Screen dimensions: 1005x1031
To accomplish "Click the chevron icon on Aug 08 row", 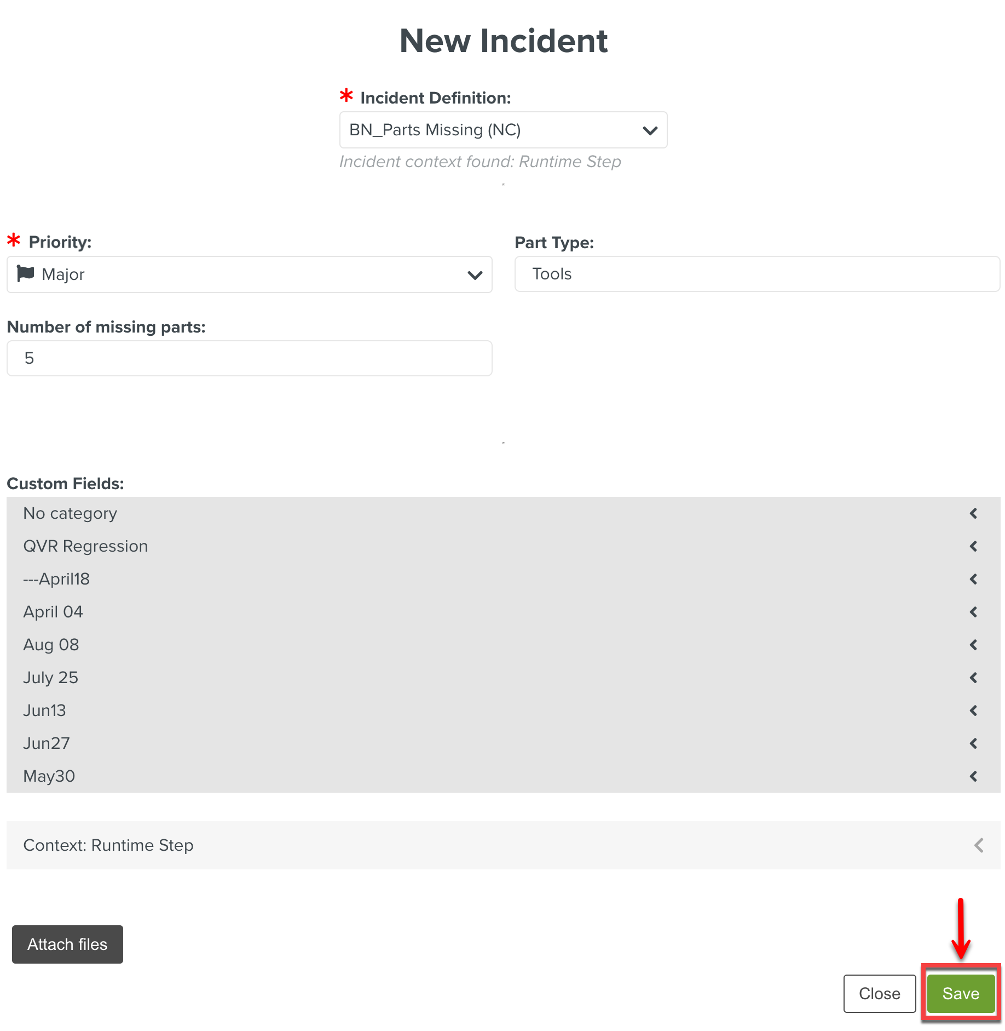I will 973,645.
